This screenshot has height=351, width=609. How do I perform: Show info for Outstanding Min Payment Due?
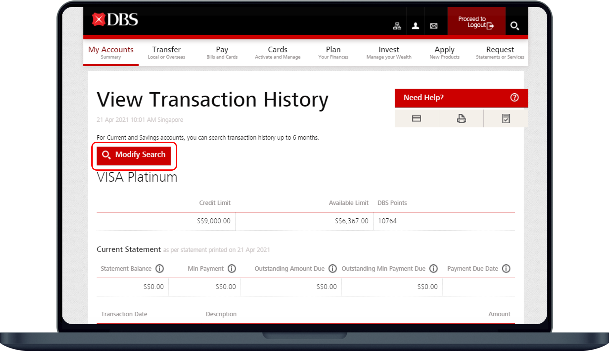click(x=433, y=269)
